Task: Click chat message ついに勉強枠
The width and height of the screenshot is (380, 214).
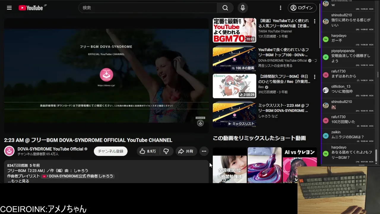Action: [x=342, y=92]
